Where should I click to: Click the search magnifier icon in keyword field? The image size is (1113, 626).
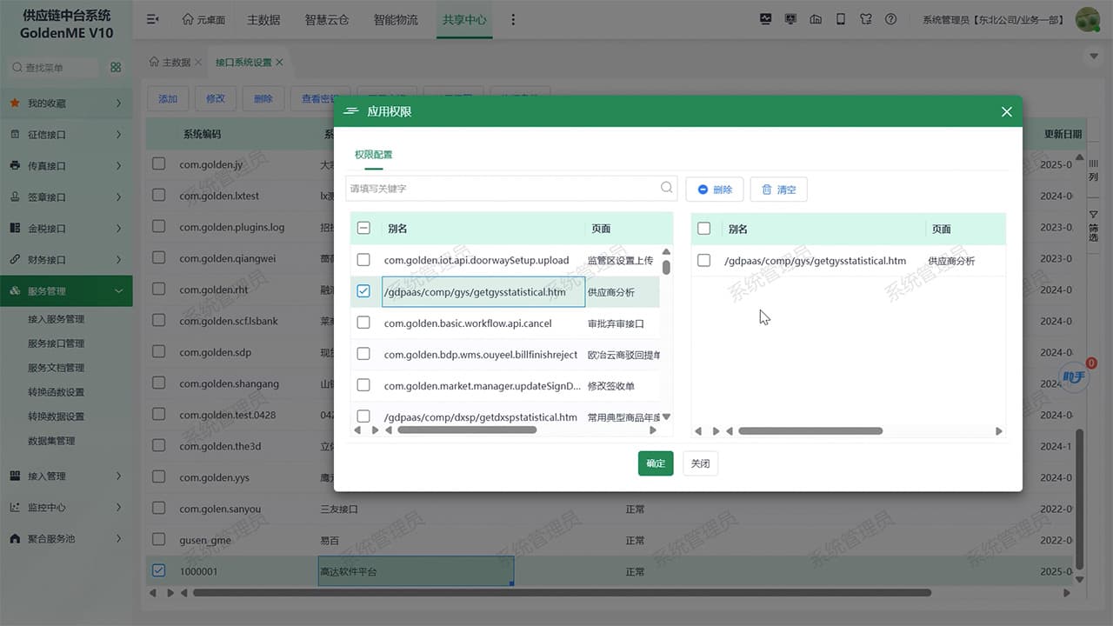pyautogui.click(x=666, y=188)
